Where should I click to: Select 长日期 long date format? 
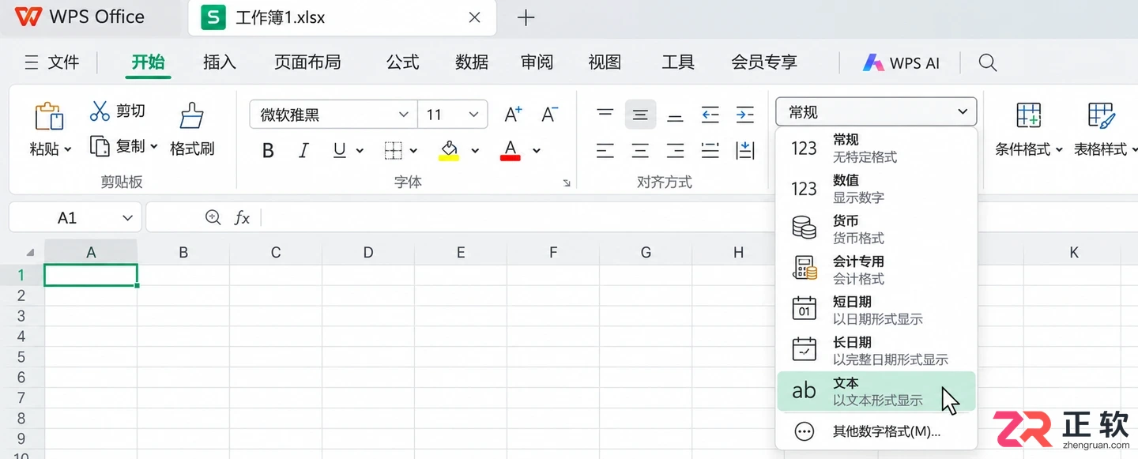pyautogui.click(x=876, y=351)
